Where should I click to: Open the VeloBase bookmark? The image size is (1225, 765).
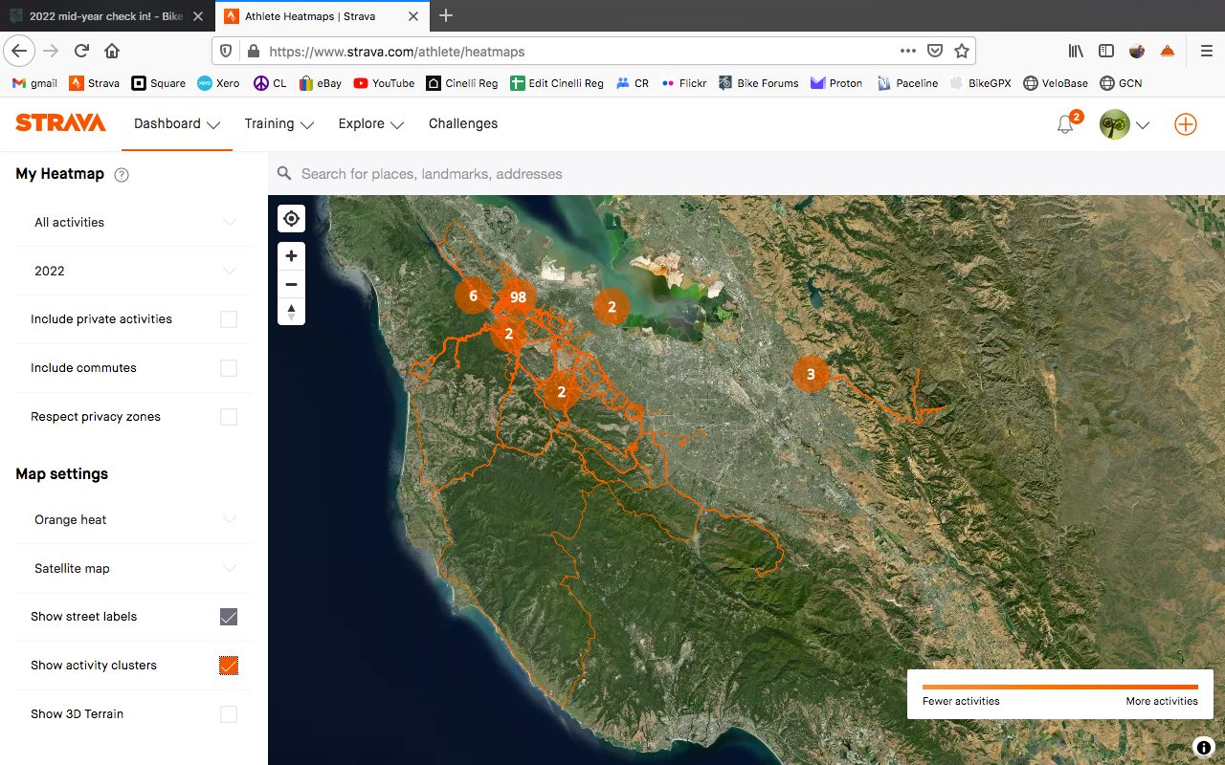pyautogui.click(x=1056, y=83)
